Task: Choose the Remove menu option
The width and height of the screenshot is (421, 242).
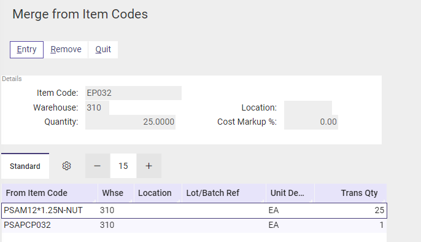Action: [x=66, y=50]
